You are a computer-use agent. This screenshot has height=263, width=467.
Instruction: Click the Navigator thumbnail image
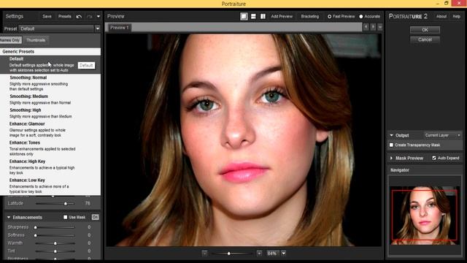click(425, 216)
